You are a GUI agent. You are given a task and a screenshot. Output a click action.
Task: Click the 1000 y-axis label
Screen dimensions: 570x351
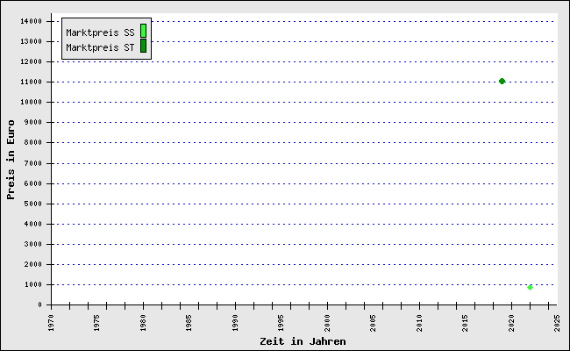[33, 285]
